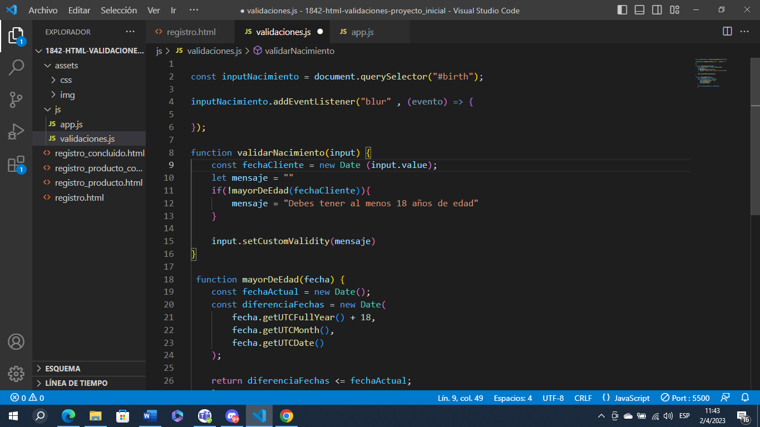The height and width of the screenshot is (427, 760).
Task: Open the Explorer view in activity bar
Action: point(16,36)
